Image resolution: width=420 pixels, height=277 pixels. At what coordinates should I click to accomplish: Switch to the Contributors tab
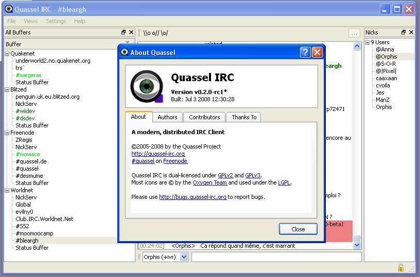coord(204,117)
